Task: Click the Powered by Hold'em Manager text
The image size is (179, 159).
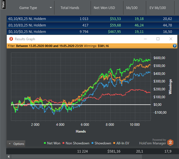Action: pyautogui.click(x=153, y=142)
